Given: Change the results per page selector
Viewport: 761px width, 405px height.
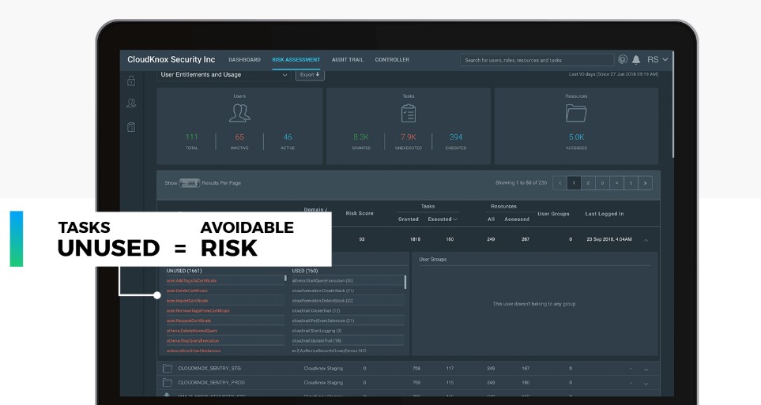Looking at the screenshot, I should click(190, 183).
